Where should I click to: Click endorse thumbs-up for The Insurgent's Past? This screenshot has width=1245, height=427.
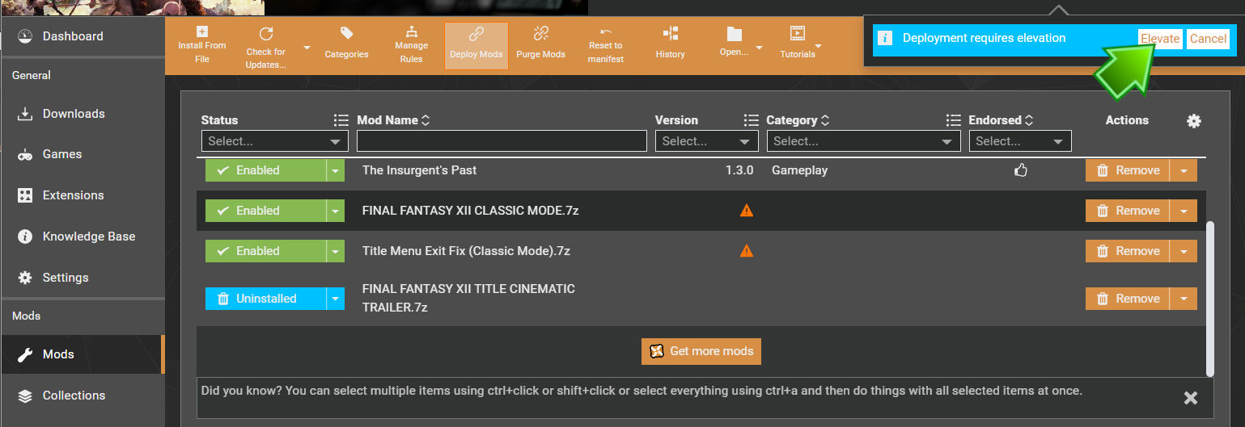click(x=1021, y=170)
